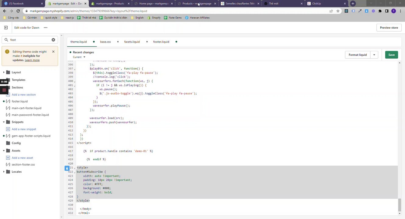Click the code editor vertical scrollbar thumb
Image resolution: width=405 pixels, height=219 pixels.
[x=400, y=205]
